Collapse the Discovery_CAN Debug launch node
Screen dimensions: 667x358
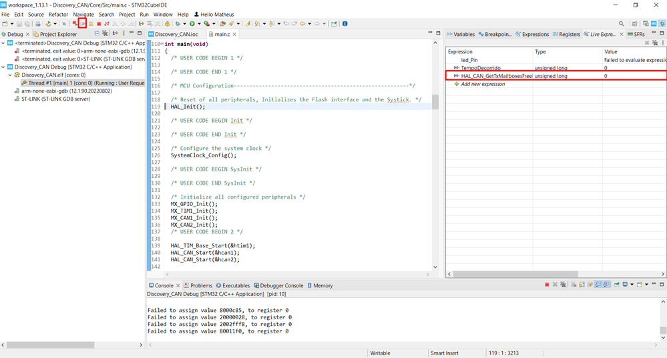click(4, 67)
